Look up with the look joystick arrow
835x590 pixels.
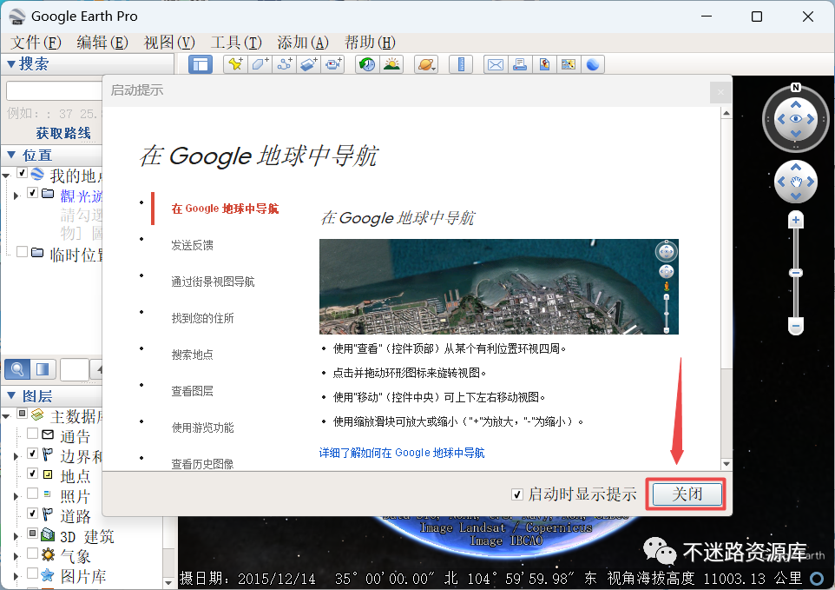click(796, 104)
